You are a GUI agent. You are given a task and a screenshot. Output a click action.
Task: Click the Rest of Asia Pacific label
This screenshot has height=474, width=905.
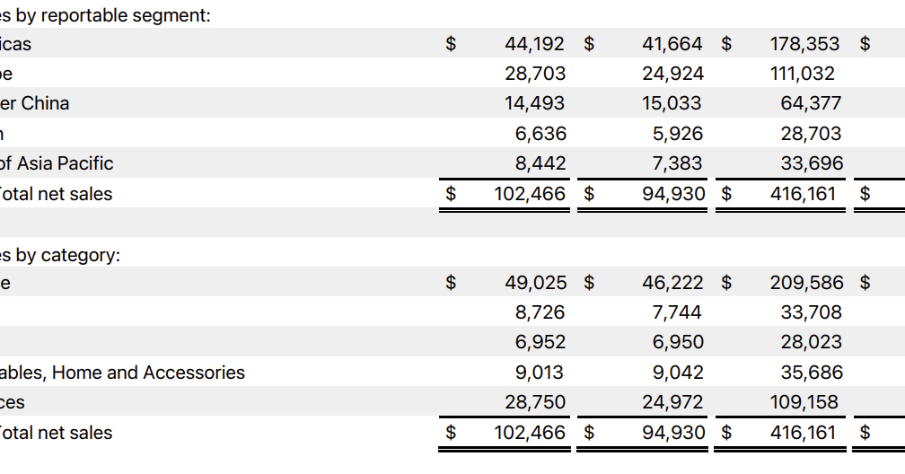(57, 163)
